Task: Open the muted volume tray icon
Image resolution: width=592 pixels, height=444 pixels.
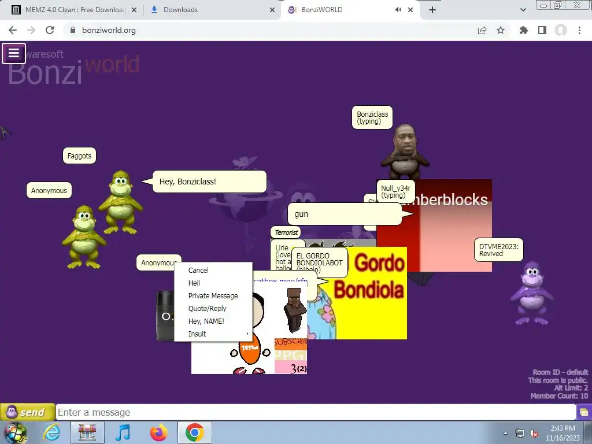Action: [534, 434]
